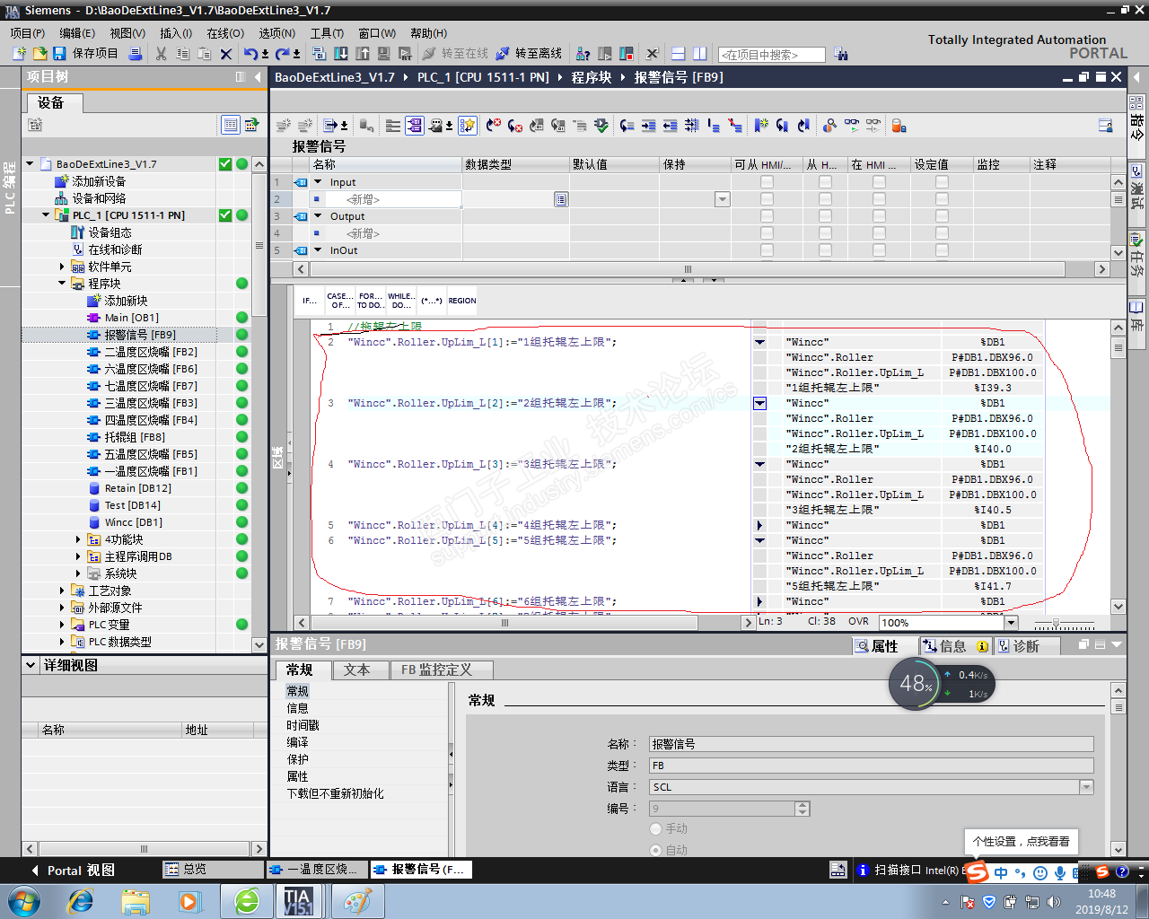
Task: Click the Undo arrow icon
Action: [250, 54]
